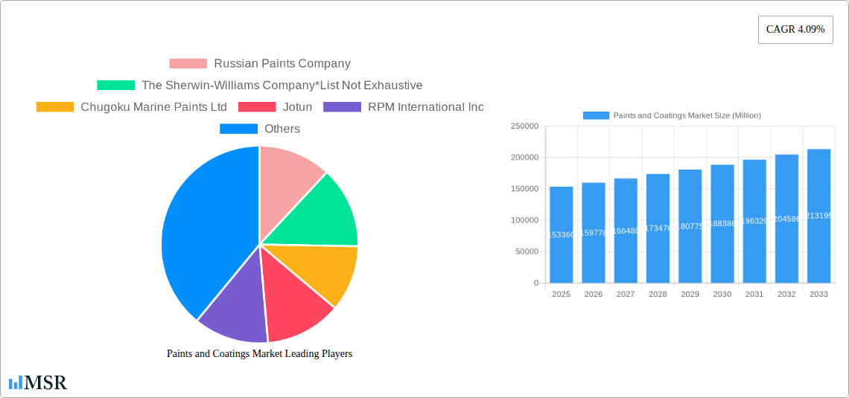Click the 150000 y-axis label

pos(525,189)
